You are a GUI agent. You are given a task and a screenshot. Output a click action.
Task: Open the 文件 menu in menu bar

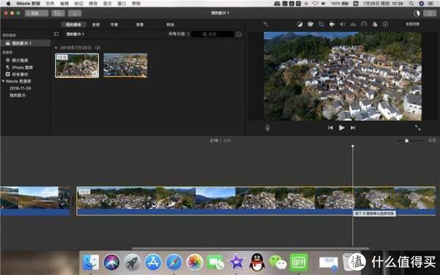[x=50, y=4]
